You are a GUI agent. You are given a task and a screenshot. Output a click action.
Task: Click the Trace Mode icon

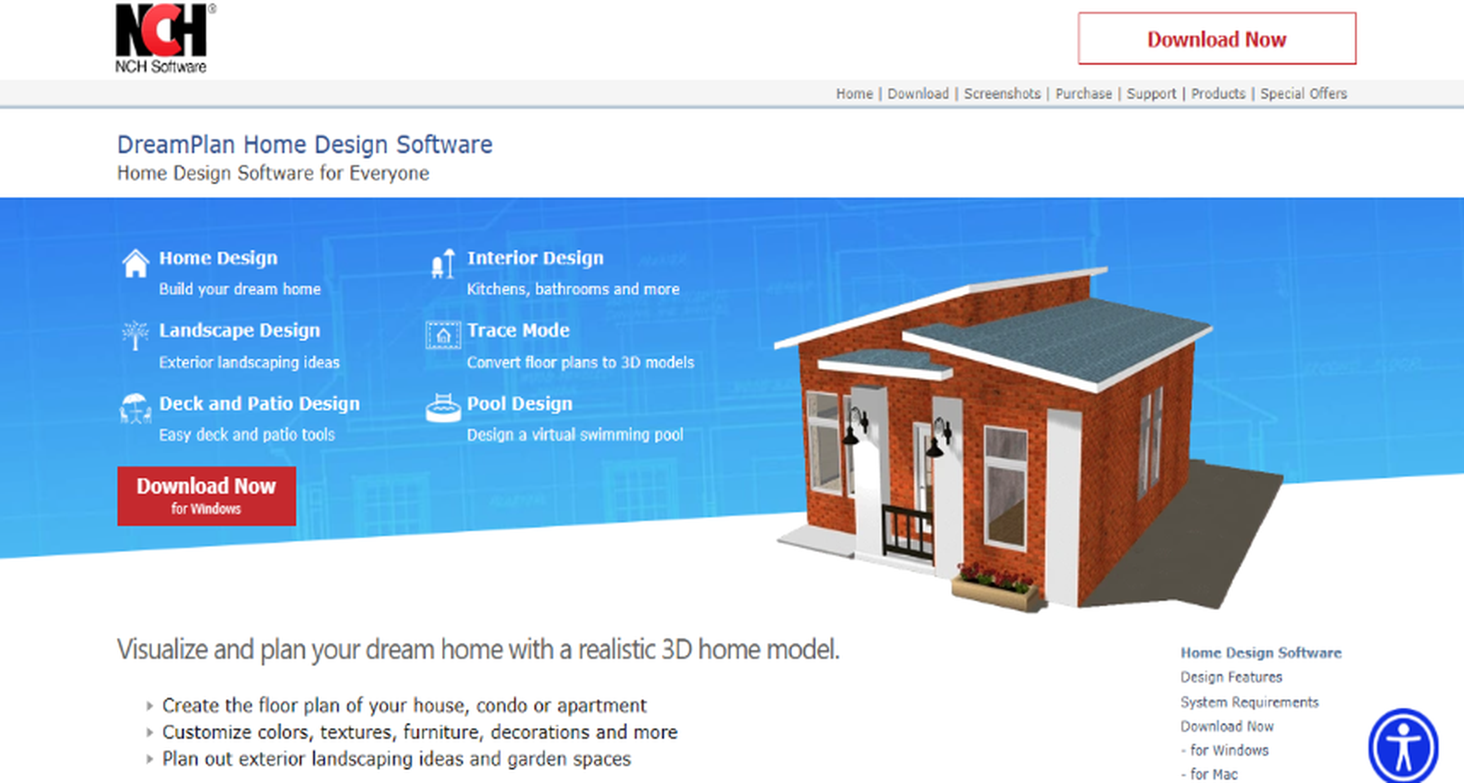443,335
